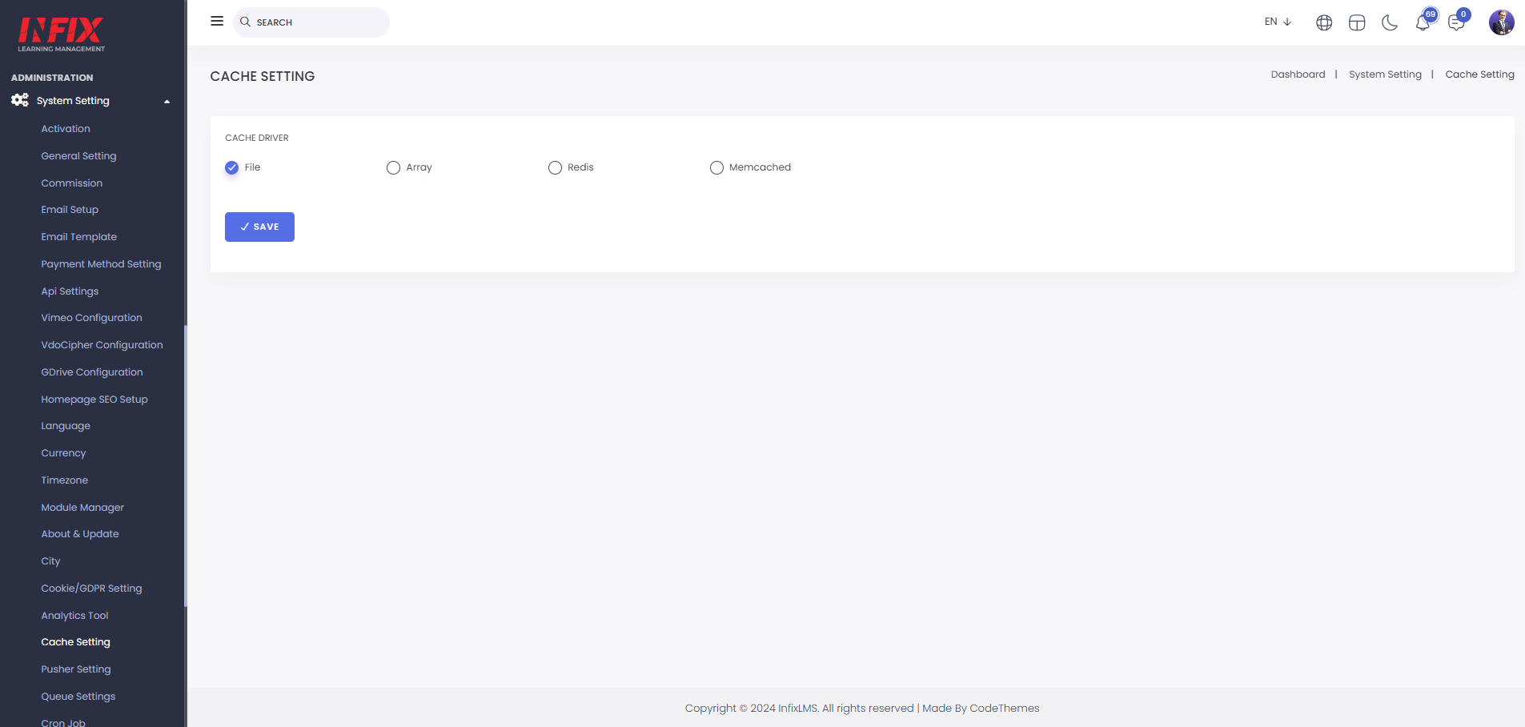Open EN language dropdown
The height and width of the screenshot is (727, 1525).
tap(1278, 22)
